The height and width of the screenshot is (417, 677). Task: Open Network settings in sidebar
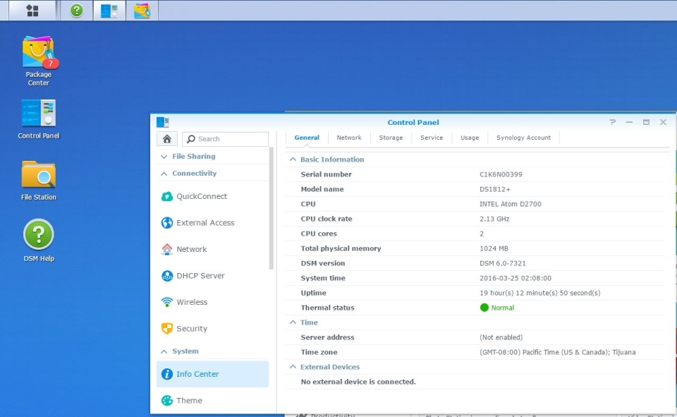(x=212, y=249)
